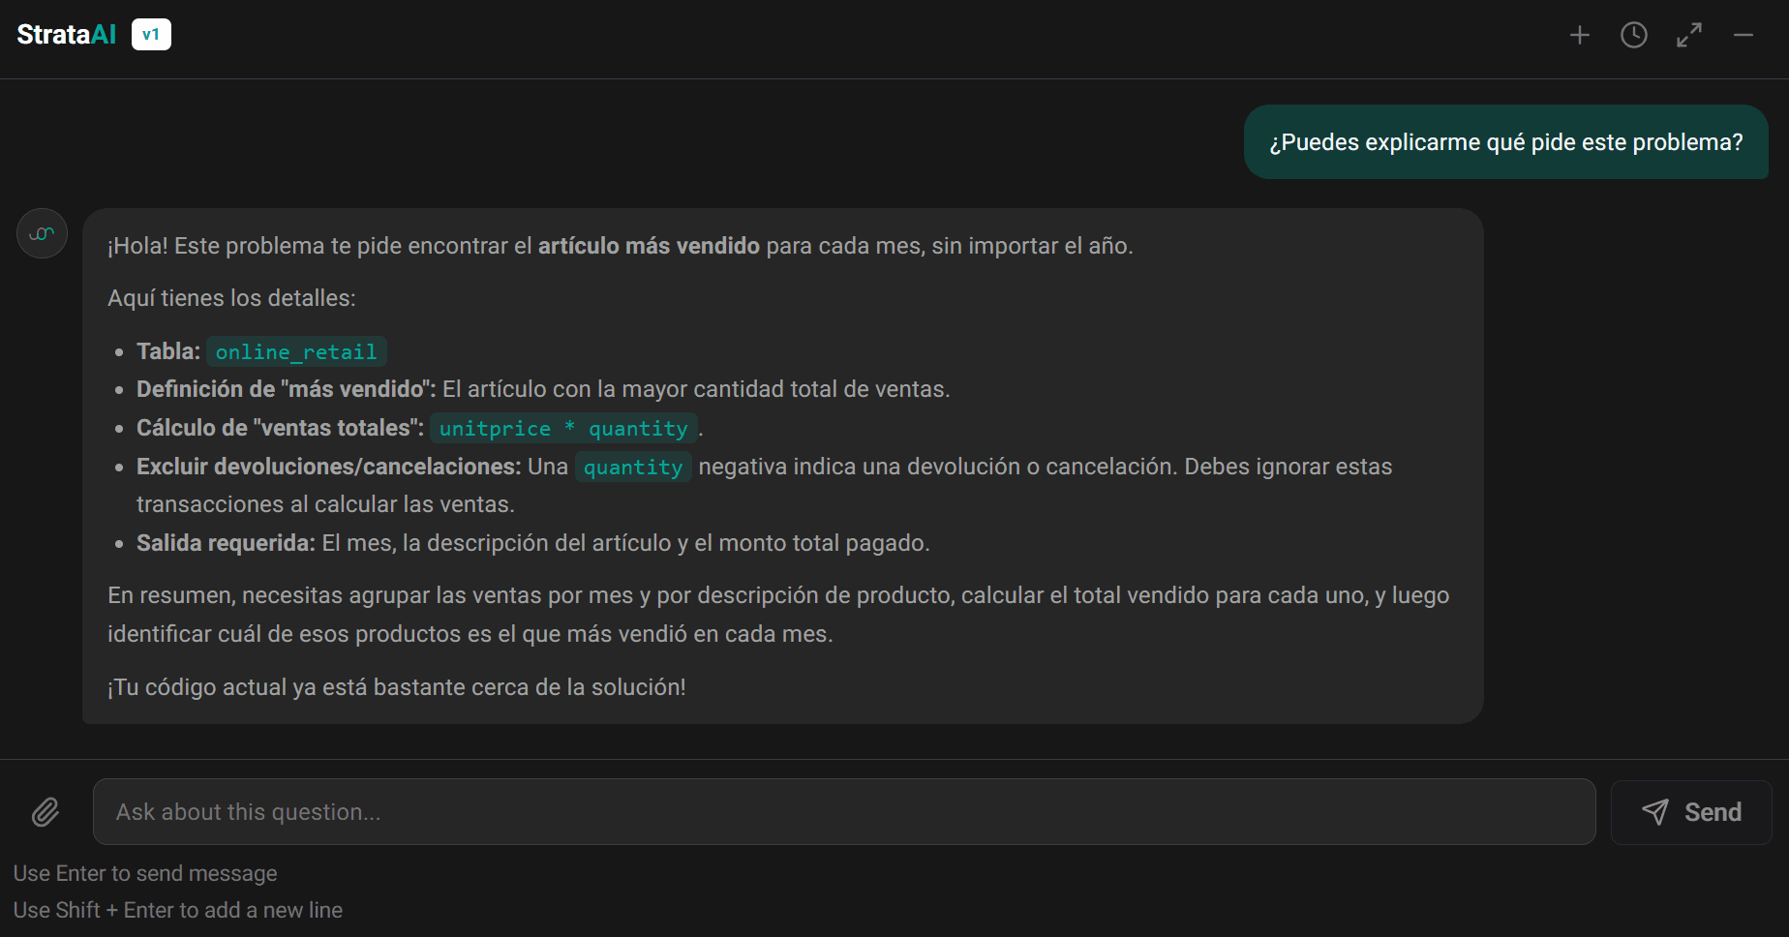Focus the 'Ask about this question...' input
1789x937 pixels.
[844, 812]
